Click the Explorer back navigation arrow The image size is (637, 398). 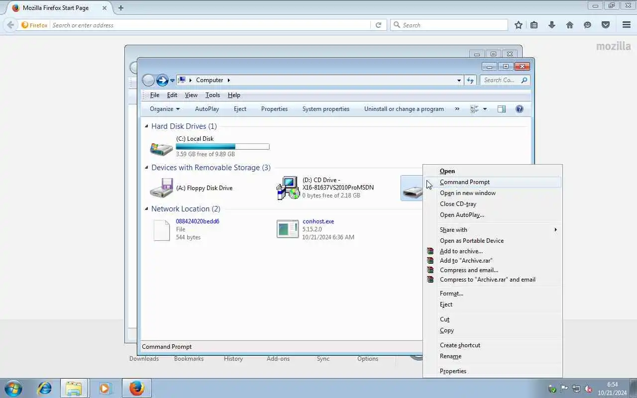(x=148, y=80)
